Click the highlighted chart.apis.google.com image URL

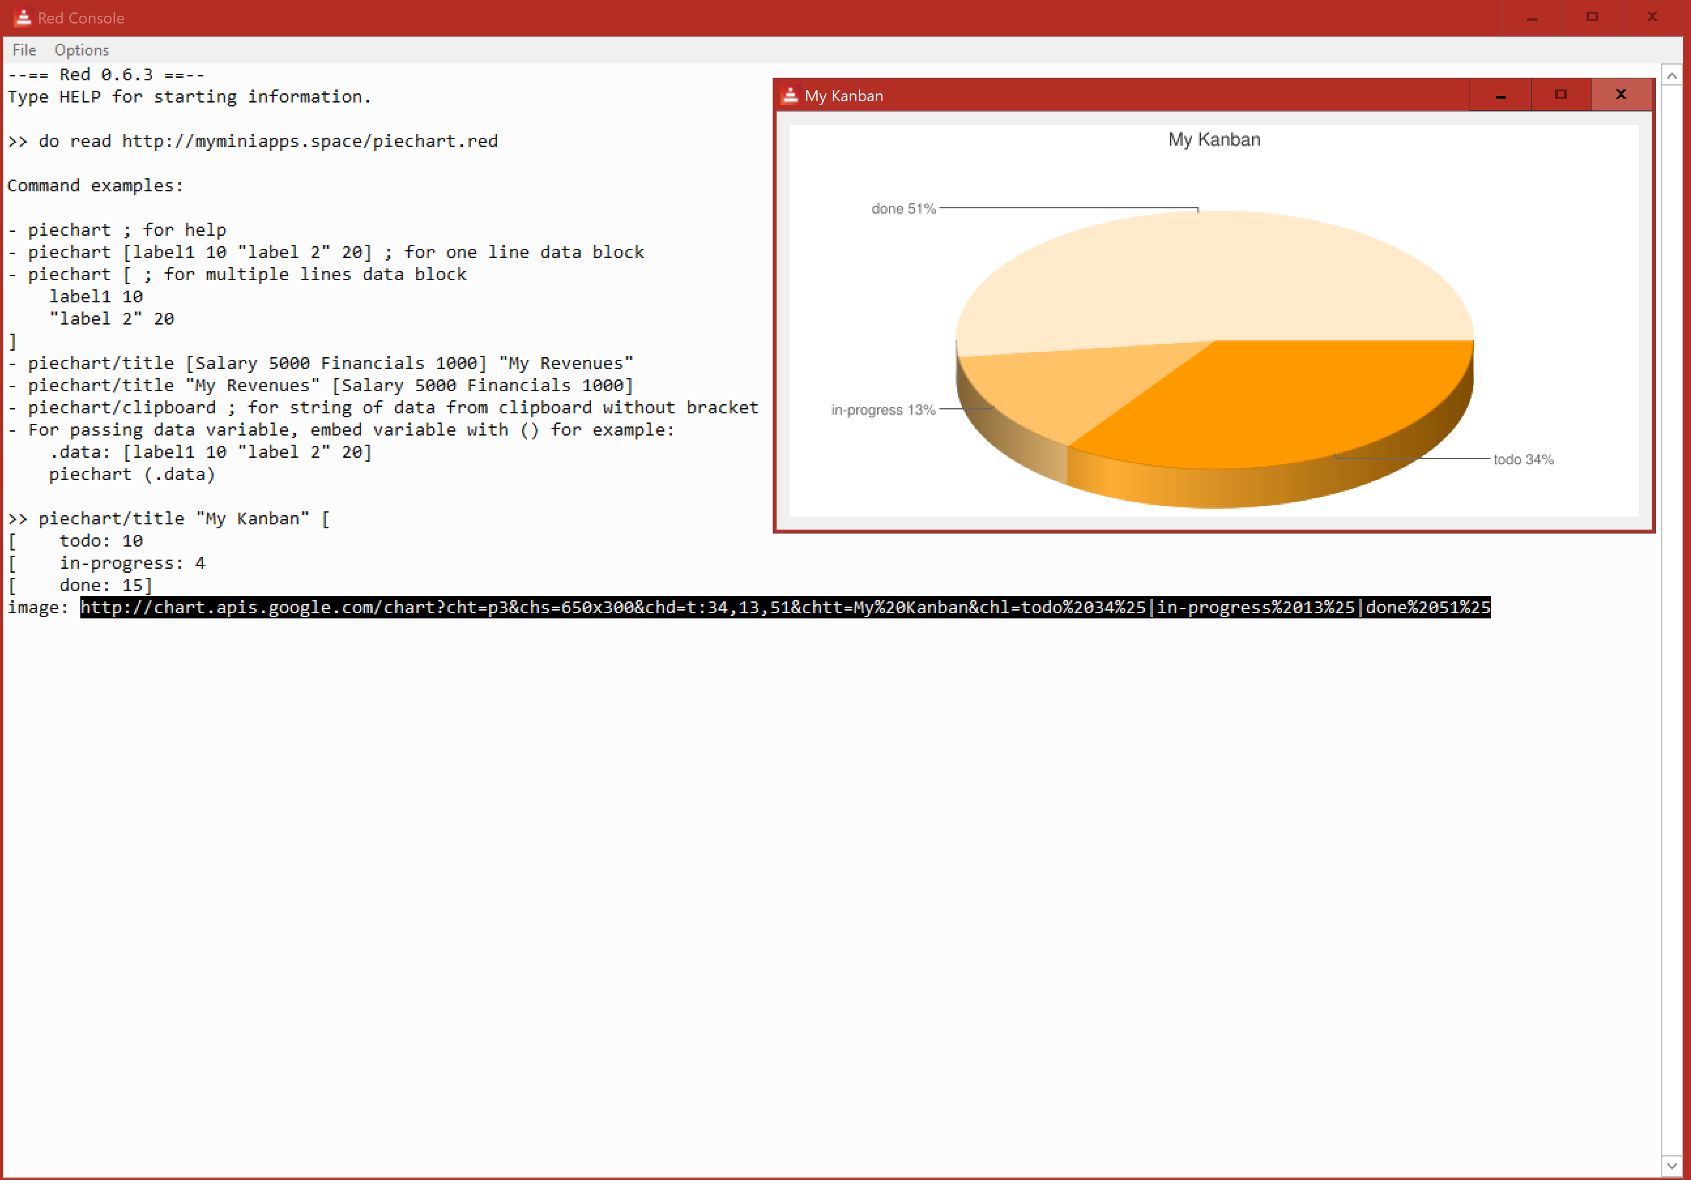pyautogui.click(x=785, y=607)
